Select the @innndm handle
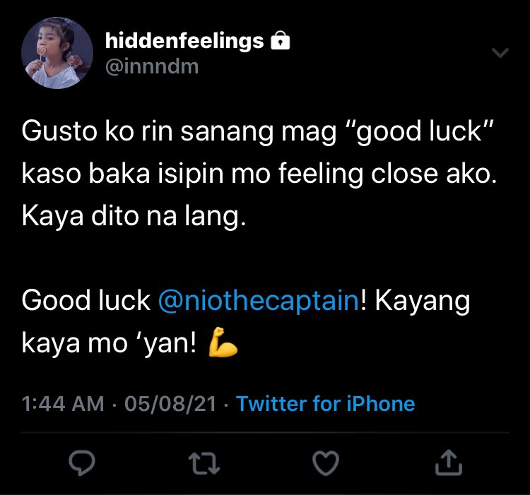Image resolution: width=530 pixels, height=495 pixels. [152, 66]
